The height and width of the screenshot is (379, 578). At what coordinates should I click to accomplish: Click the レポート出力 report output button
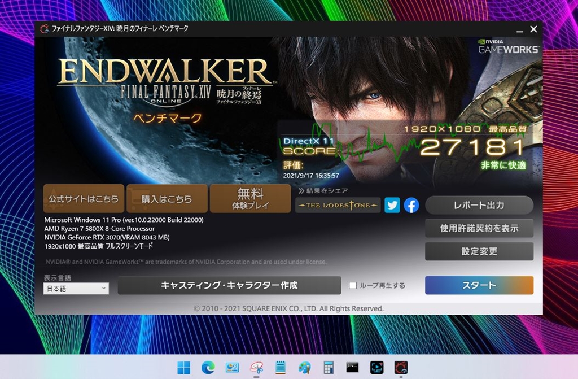point(479,205)
